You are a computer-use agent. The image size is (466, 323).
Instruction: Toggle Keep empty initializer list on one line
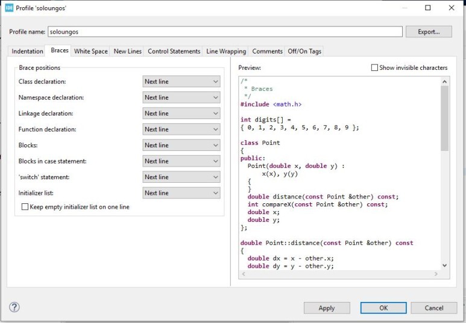click(25, 207)
